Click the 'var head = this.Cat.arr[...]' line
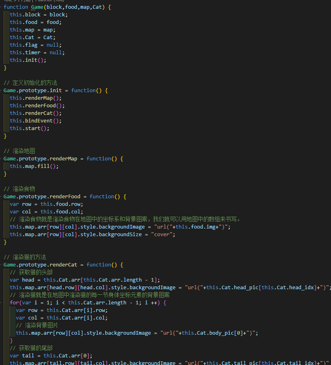The height and width of the screenshot is (365, 331). click(x=85, y=280)
